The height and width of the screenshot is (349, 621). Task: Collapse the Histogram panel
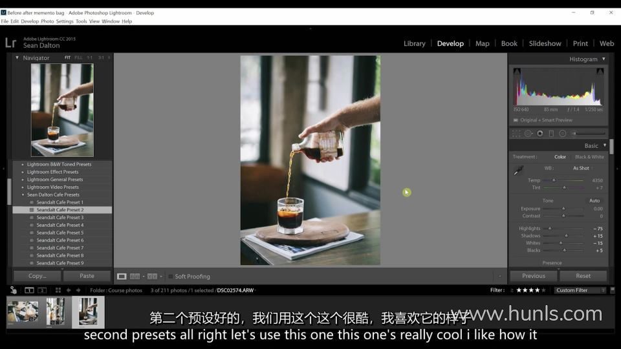click(x=604, y=59)
